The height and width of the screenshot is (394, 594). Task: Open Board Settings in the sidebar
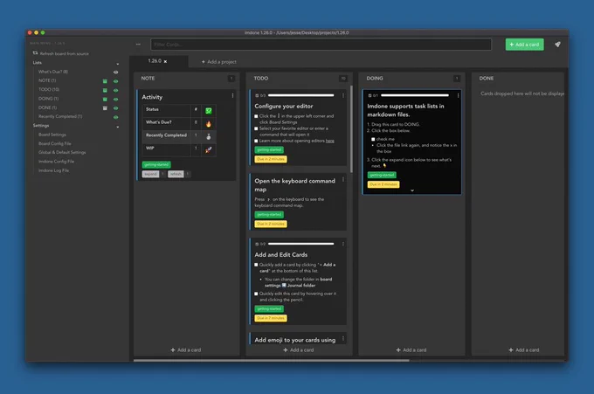pyautogui.click(x=52, y=135)
